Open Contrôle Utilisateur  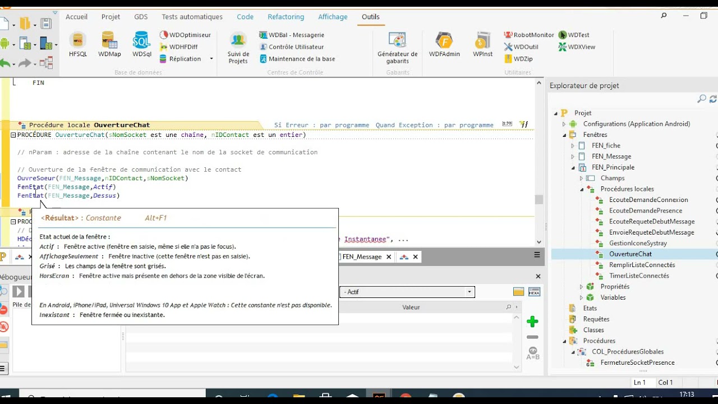(292, 47)
